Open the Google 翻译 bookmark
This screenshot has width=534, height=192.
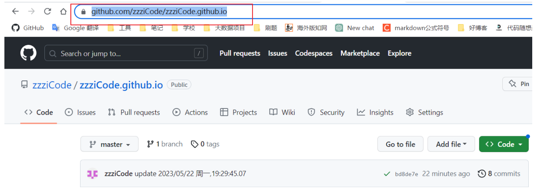tap(76, 28)
